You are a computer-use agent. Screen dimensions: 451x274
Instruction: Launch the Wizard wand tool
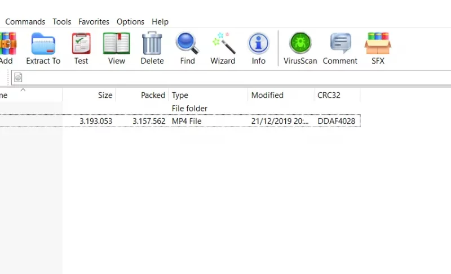click(223, 43)
